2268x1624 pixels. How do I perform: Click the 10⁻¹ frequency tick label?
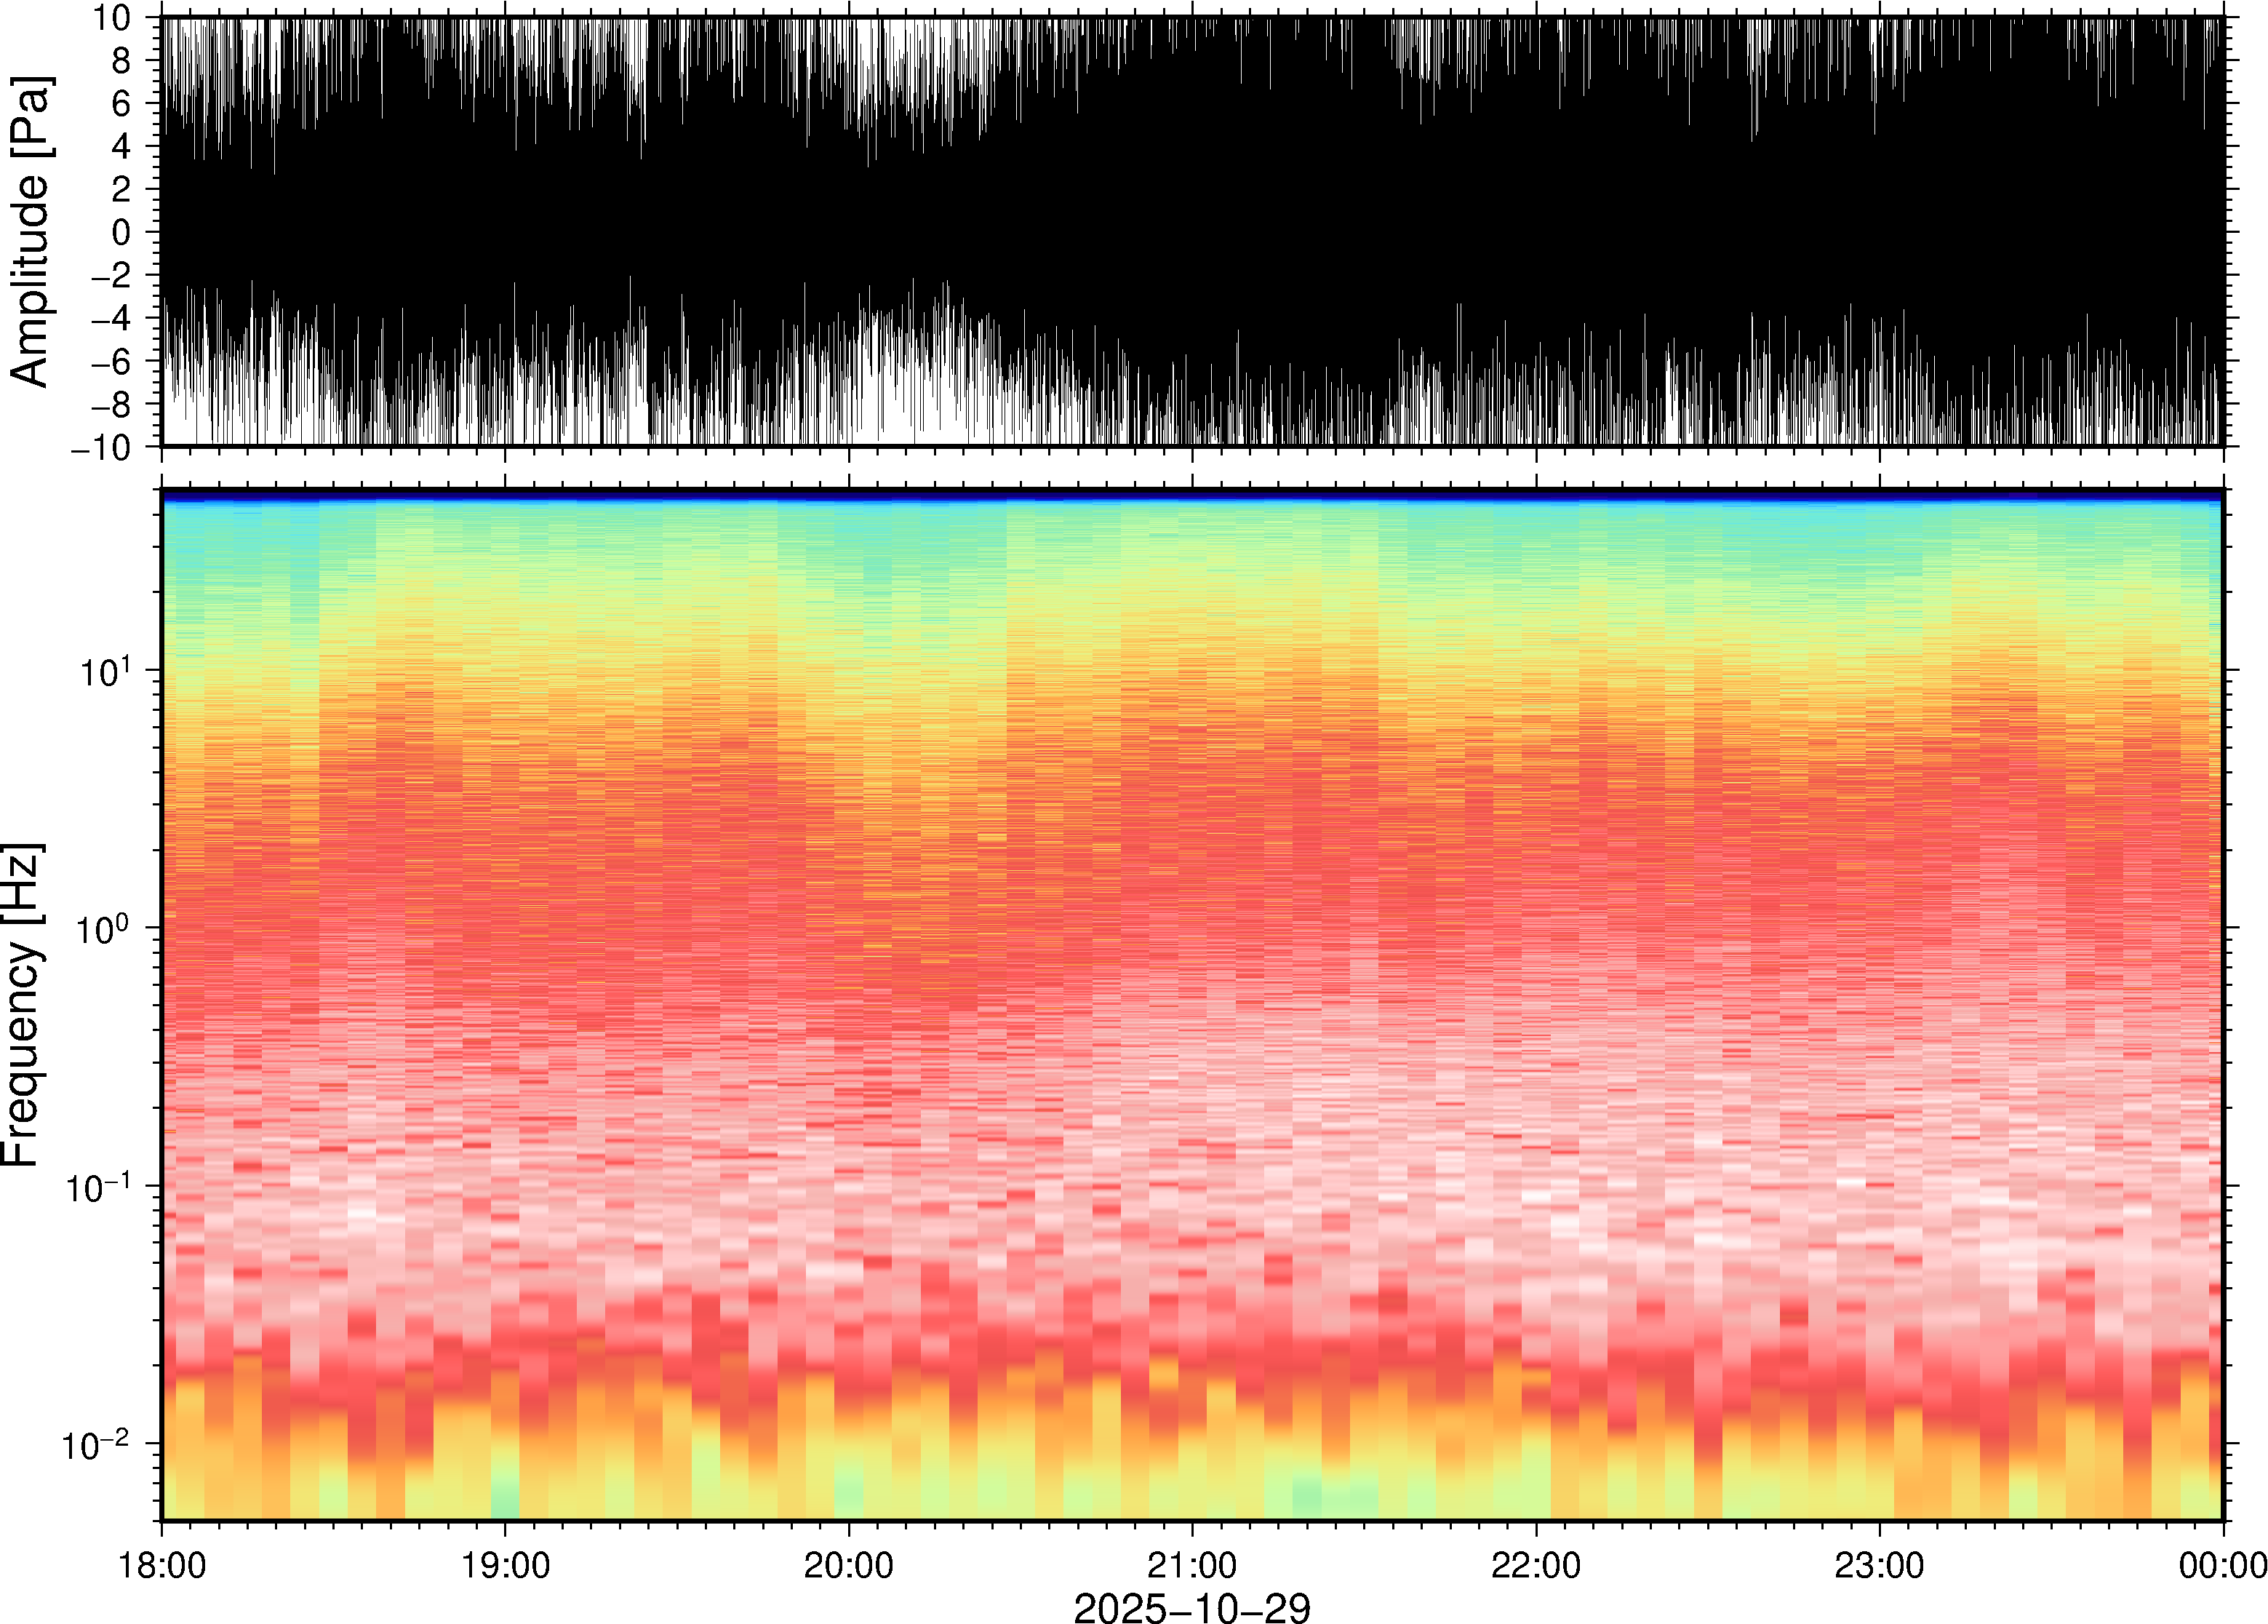(x=97, y=1187)
